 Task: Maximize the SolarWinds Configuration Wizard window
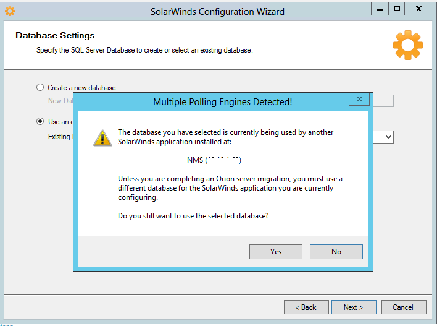[397, 9]
